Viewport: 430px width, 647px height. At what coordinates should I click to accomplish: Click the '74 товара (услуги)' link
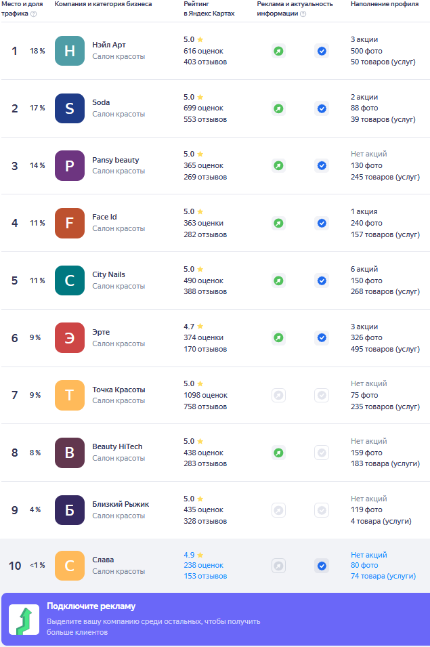pyautogui.click(x=383, y=576)
